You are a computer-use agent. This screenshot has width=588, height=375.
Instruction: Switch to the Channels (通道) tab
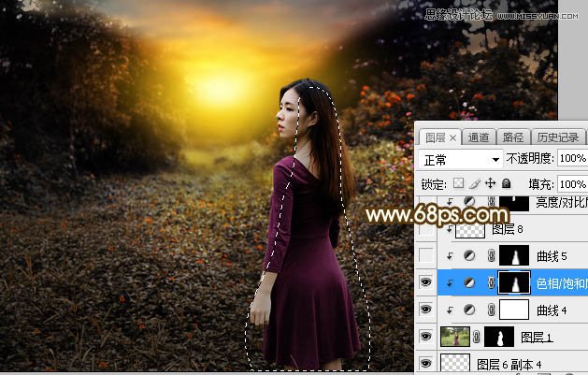pos(479,137)
